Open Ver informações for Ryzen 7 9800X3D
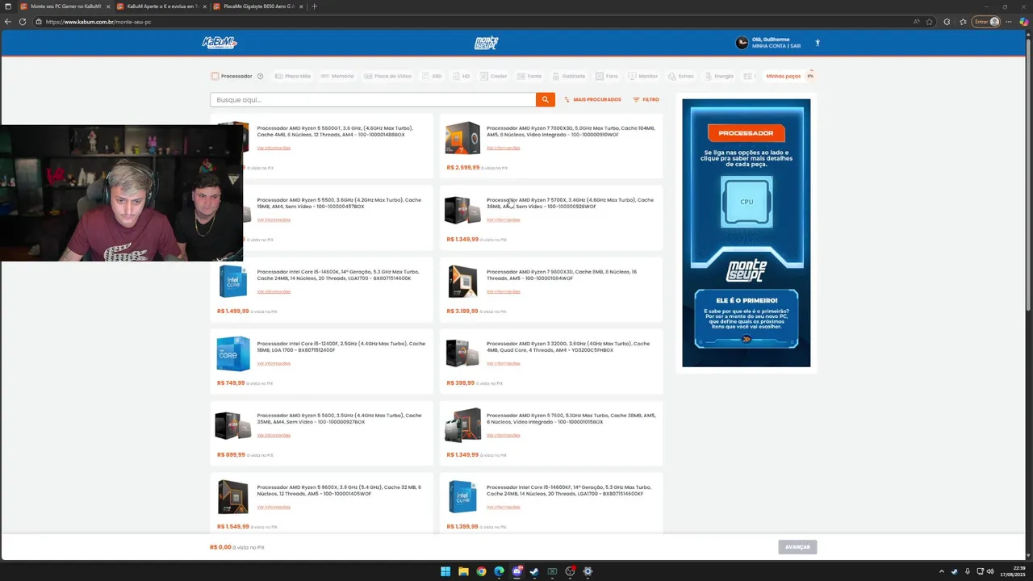 [x=504, y=291]
